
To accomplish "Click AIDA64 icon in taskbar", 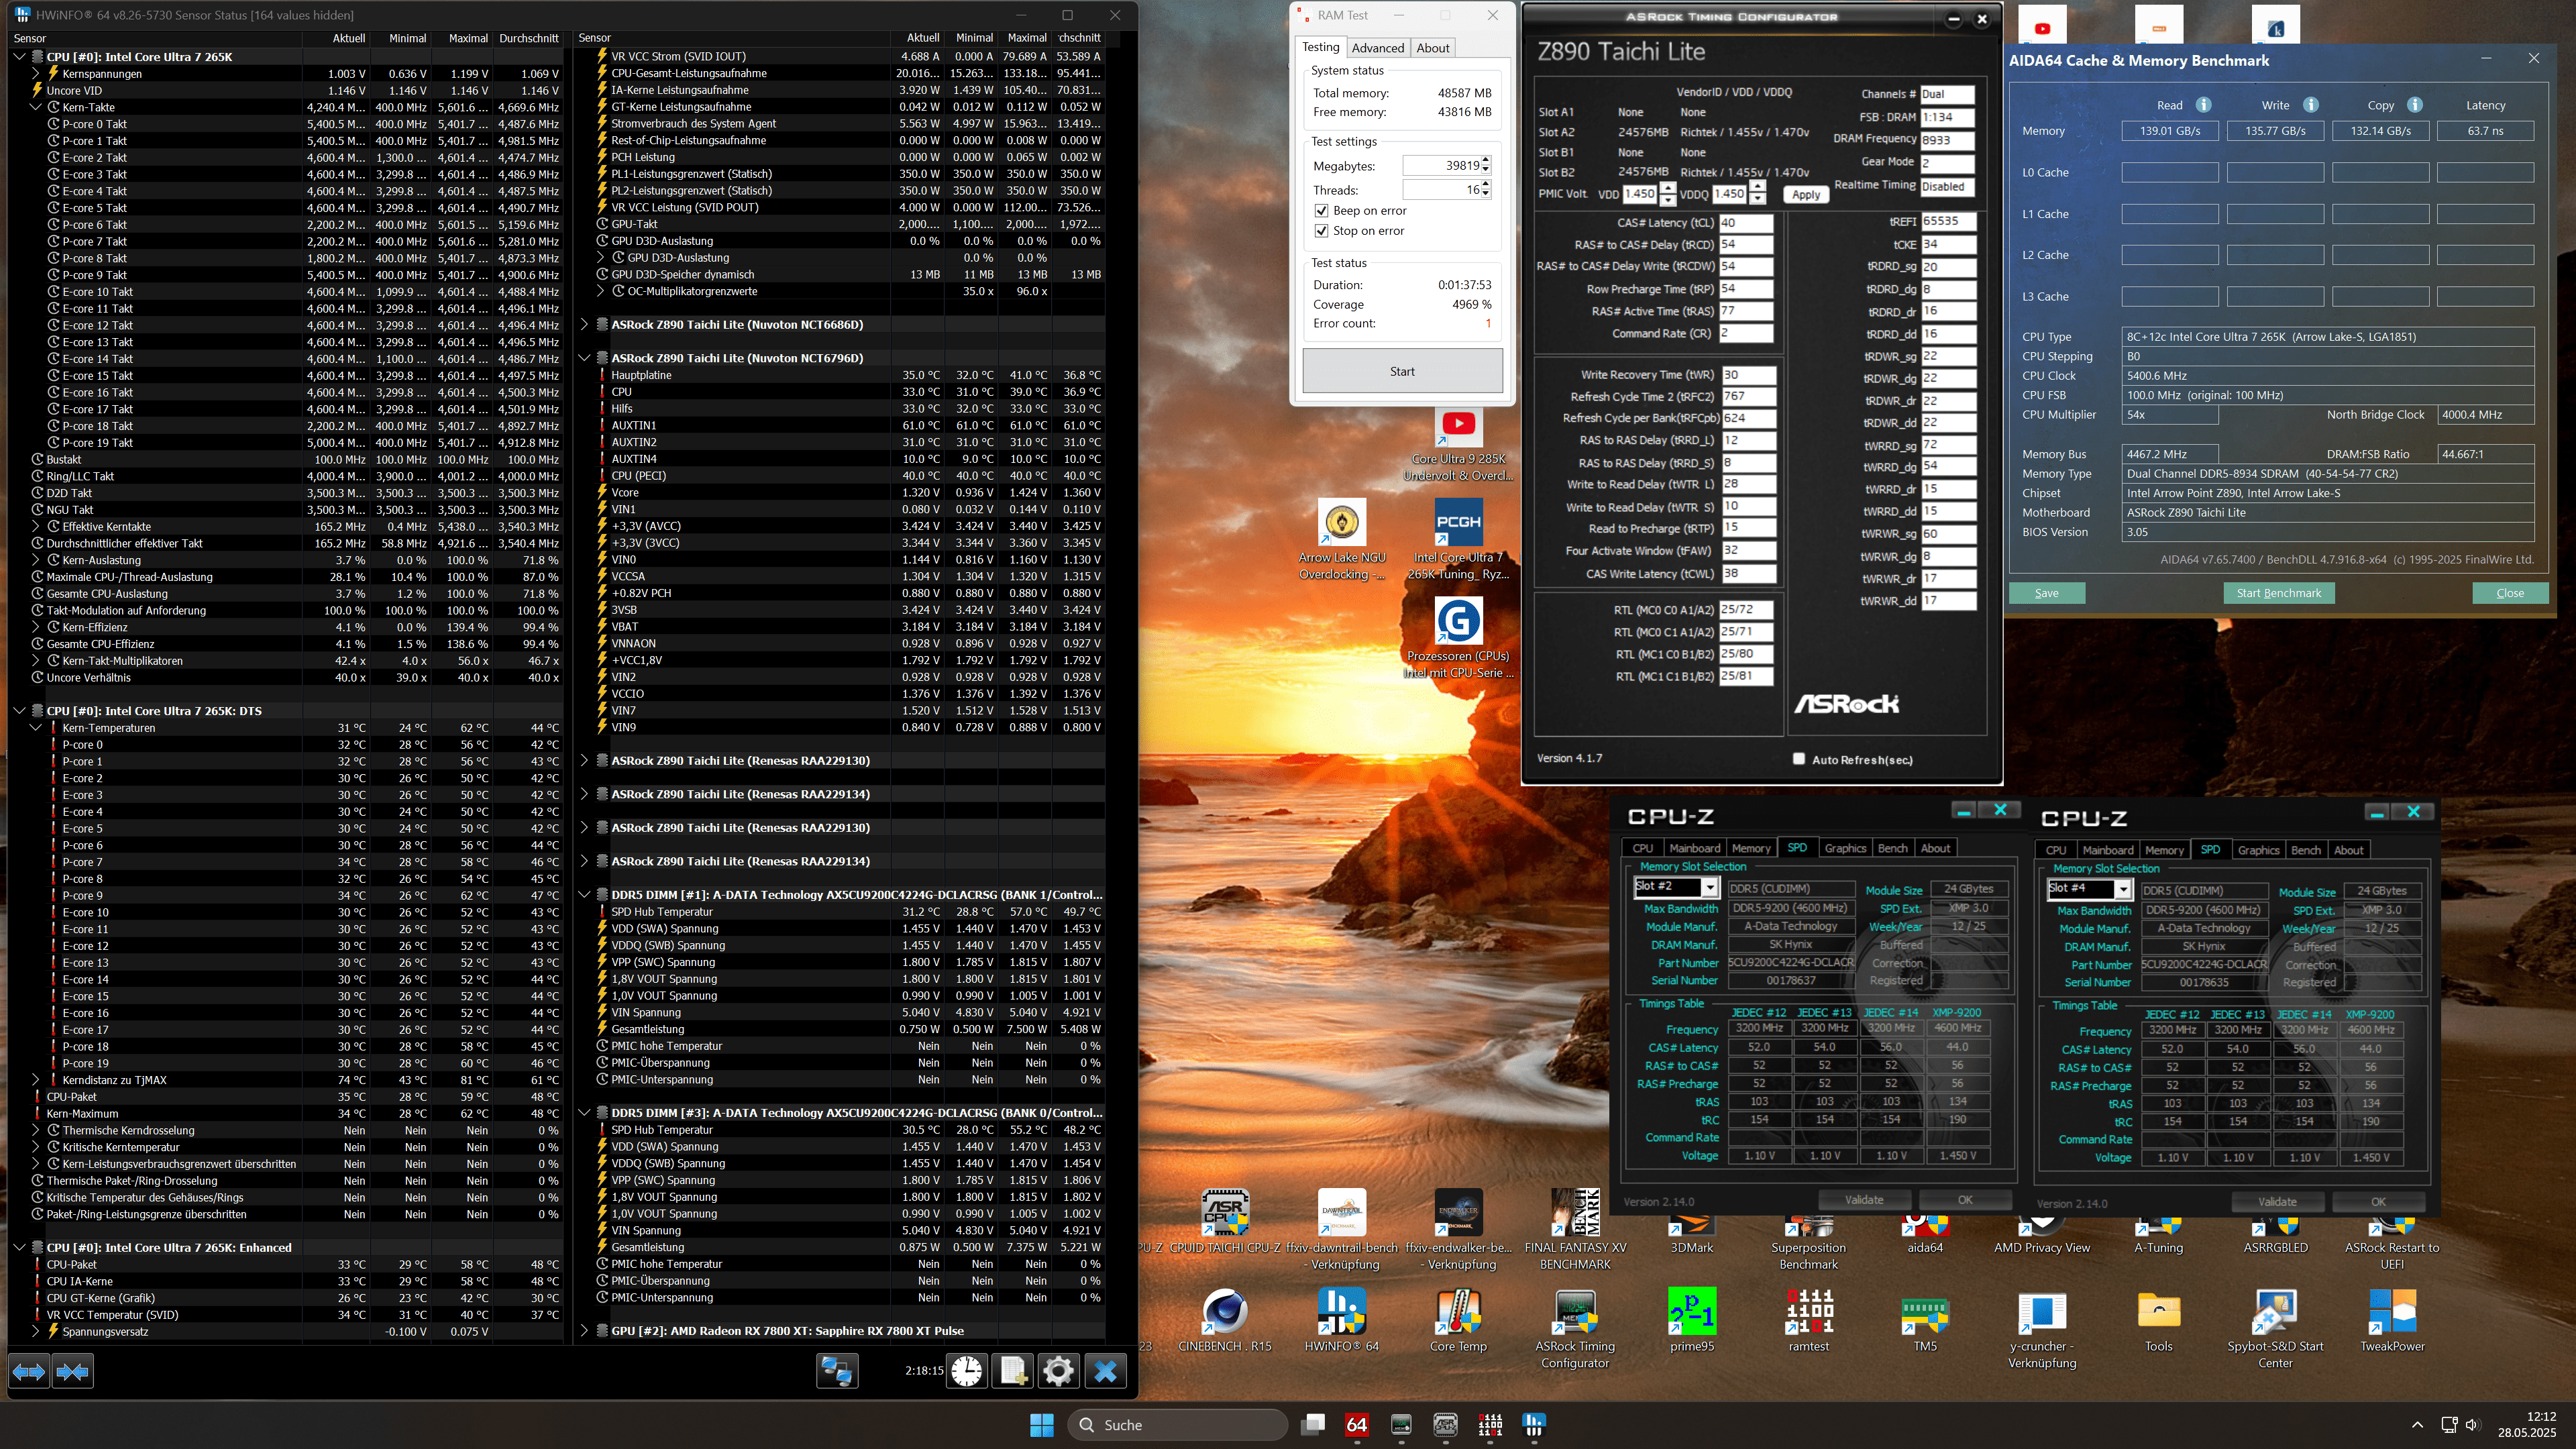I will pyautogui.click(x=1357, y=1424).
